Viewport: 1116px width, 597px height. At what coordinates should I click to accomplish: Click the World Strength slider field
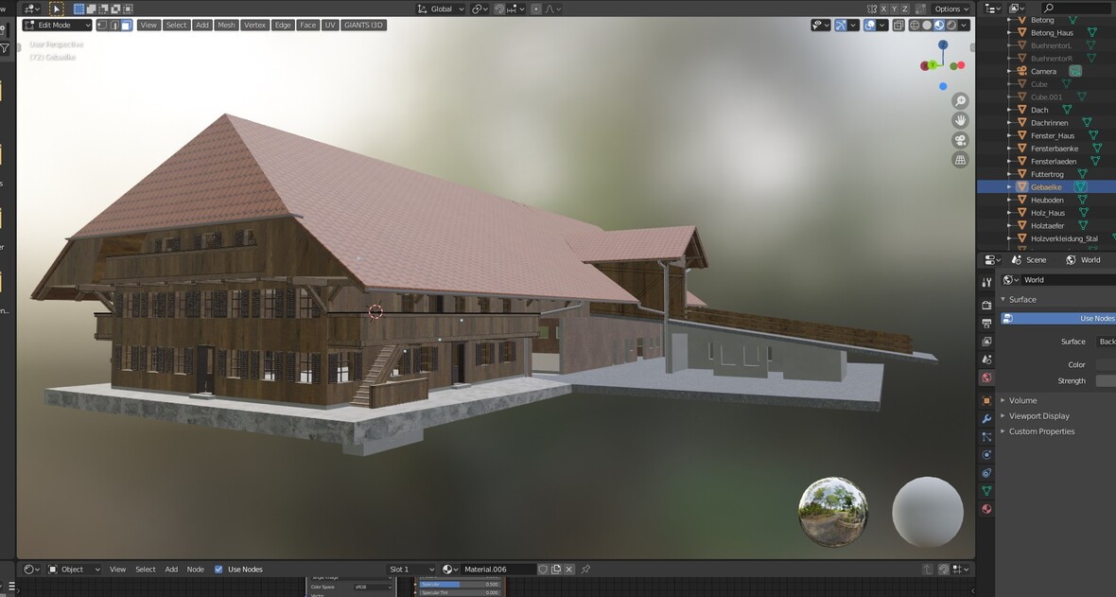point(1105,380)
